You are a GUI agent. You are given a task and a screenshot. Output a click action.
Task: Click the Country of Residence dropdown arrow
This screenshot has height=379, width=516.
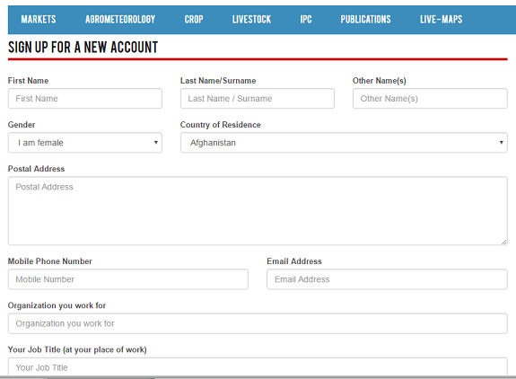(501, 143)
